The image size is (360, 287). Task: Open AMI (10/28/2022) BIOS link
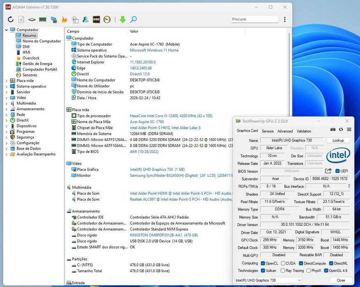tap(144, 151)
